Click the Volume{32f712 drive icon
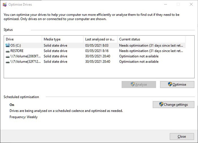The image size is (198, 143). click(8, 62)
